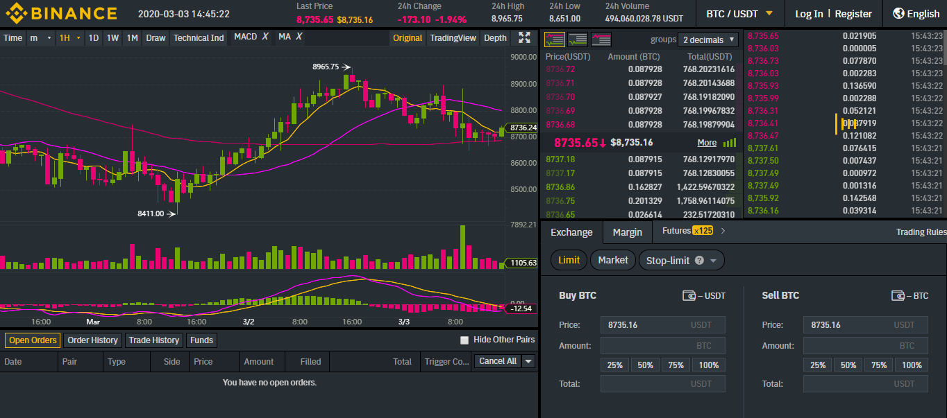Select the Limit order type
This screenshot has height=418, width=947.
[569, 260]
